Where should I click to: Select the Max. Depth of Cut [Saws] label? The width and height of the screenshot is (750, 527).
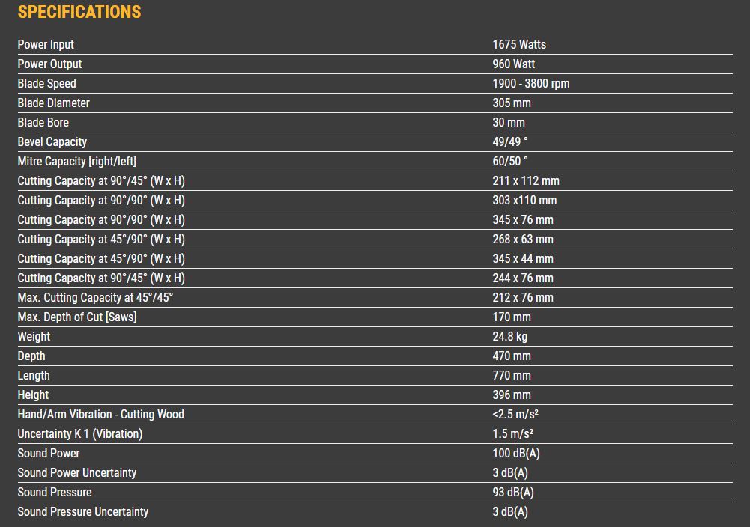click(77, 317)
